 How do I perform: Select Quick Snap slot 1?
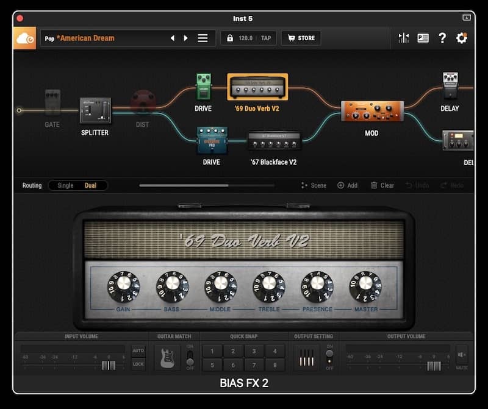(212, 351)
